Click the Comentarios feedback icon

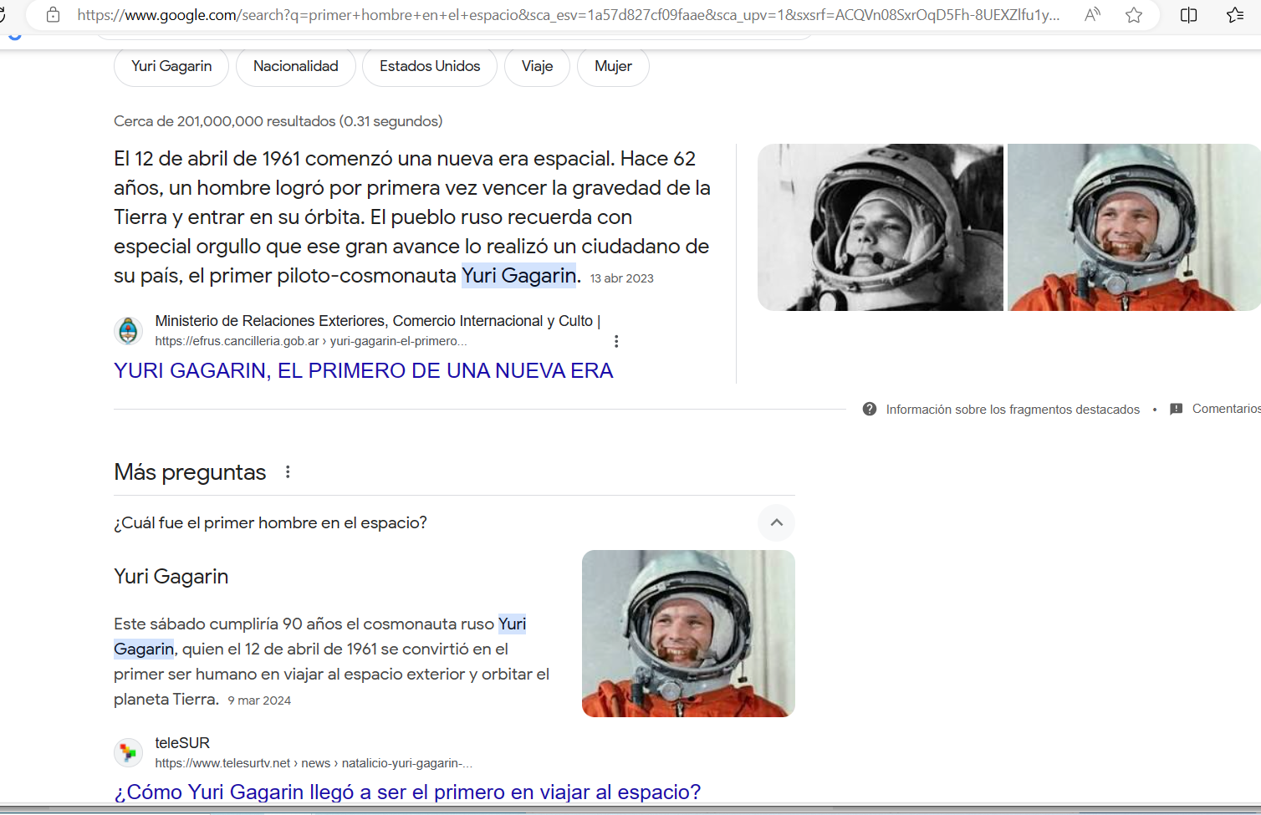1176,409
